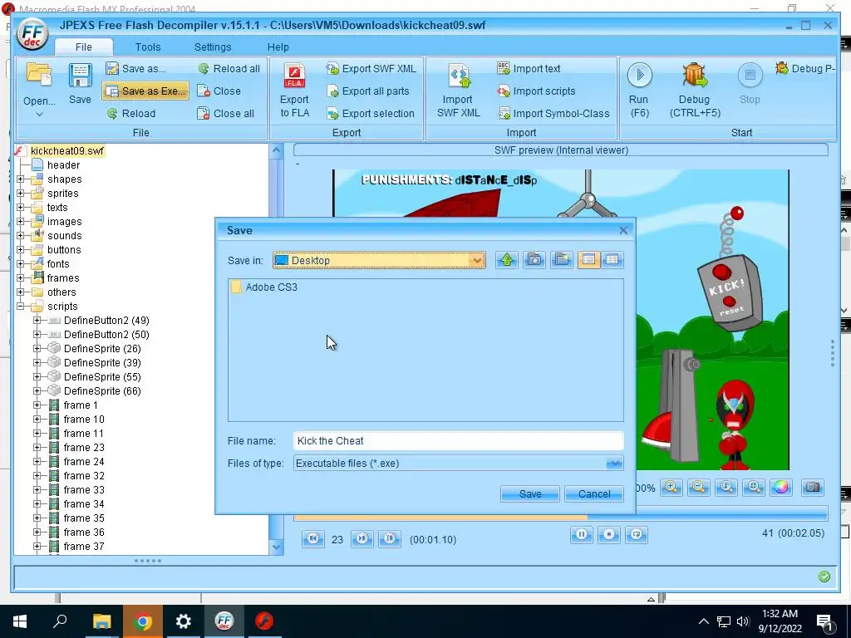Viewport: 851px width, 638px height.
Task: Open the Save in Desktop dropdown
Action: [379, 260]
